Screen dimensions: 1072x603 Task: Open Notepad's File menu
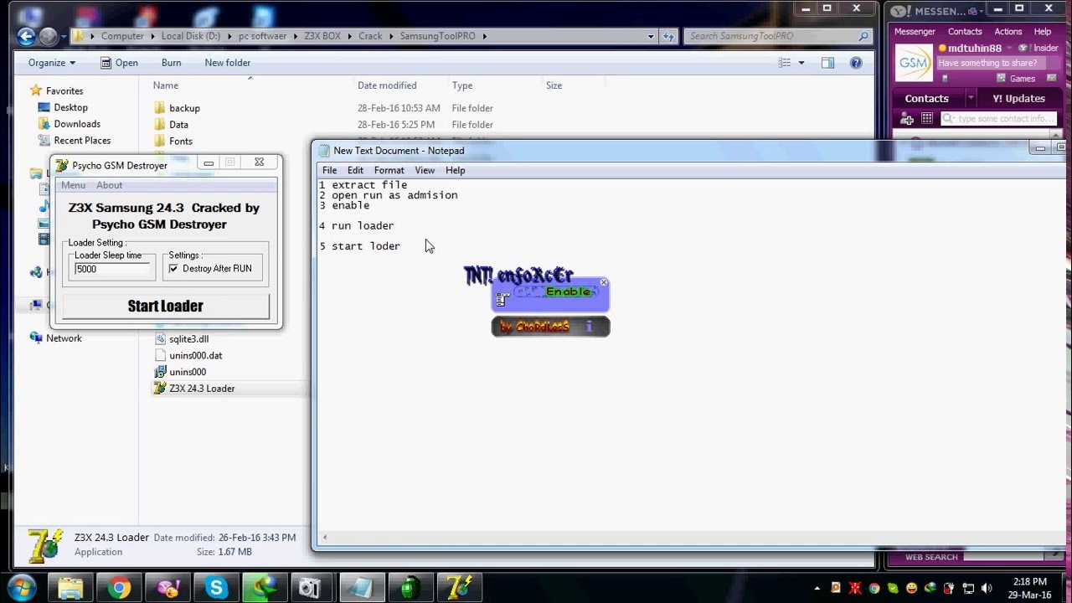(x=329, y=170)
